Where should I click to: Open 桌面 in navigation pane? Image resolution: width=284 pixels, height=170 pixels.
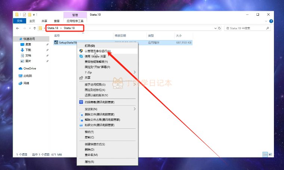(28, 44)
